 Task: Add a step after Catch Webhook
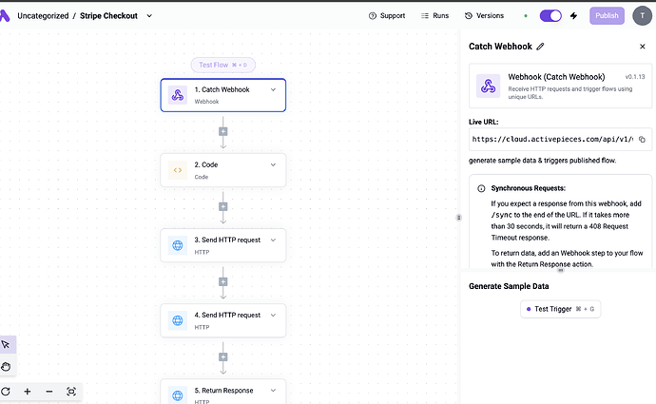point(223,131)
